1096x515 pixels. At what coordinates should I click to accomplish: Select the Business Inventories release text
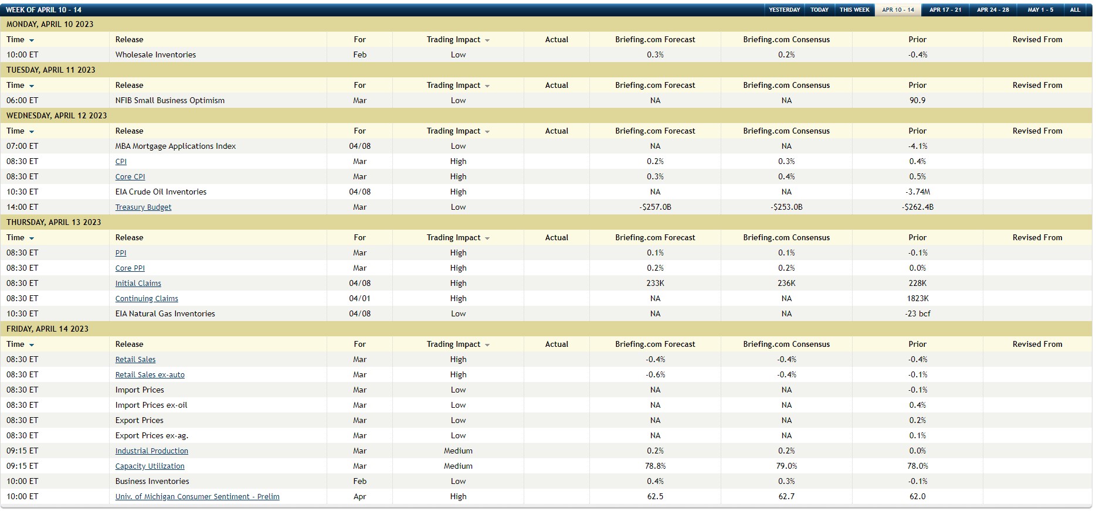pyautogui.click(x=152, y=481)
